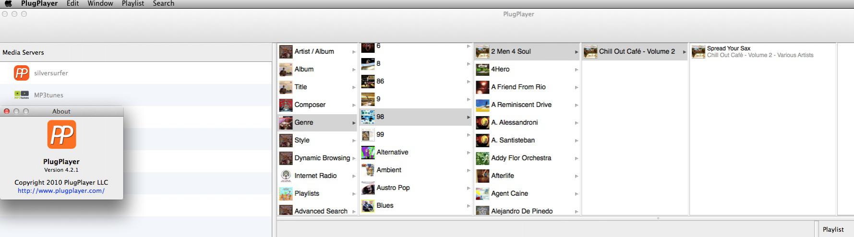The width and height of the screenshot is (854, 237).
Task: Close the About window
Action: (7, 111)
